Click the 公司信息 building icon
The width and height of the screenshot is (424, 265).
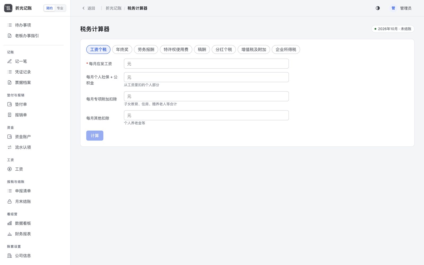click(x=10, y=255)
